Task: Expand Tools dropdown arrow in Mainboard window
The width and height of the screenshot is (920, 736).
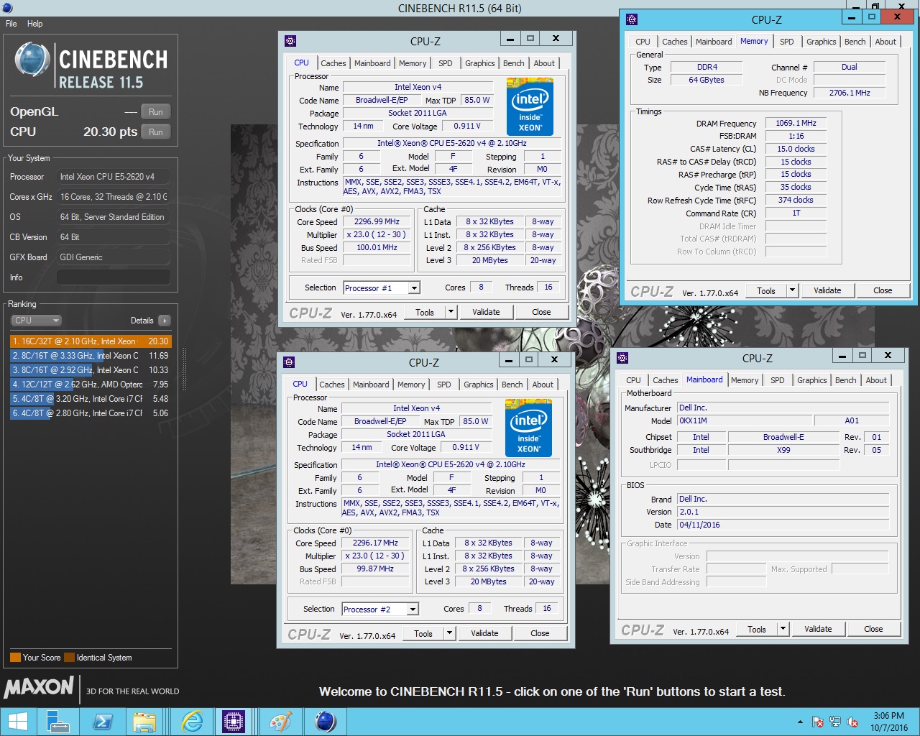Action: (783, 629)
